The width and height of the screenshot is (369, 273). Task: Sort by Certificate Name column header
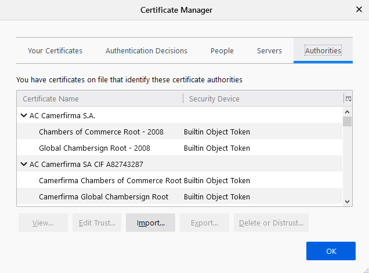(99, 99)
